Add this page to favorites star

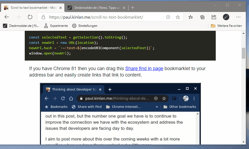pyautogui.click(x=178, y=17)
